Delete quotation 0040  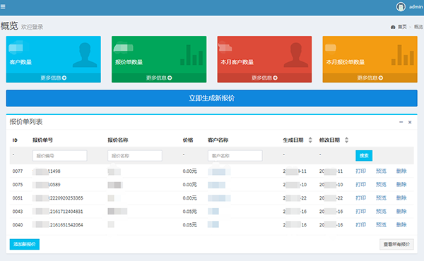401,225
